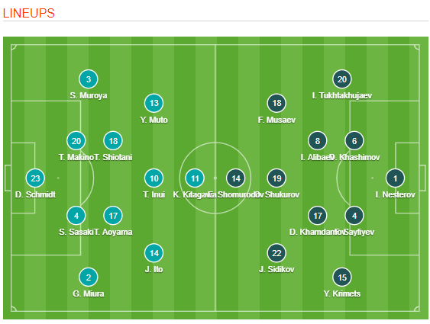Click F. Musaev's number 18 marker

pos(276,103)
